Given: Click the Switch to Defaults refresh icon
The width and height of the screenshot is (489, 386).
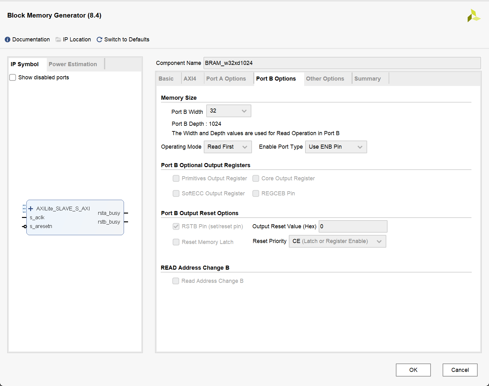Looking at the screenshot, I should (99, 40).
